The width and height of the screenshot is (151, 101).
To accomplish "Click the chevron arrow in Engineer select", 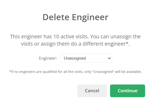I will [x=109, y=58].
